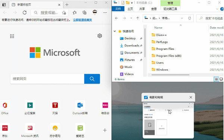Open the Share ribbon tab in Explorer

[142, 9]
